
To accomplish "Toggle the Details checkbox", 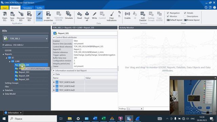I will click(185, 13).
